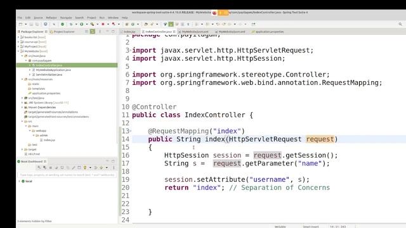Click the green Run toolbar icon
The height and width of the screenshot is (228, 406).
(x=82, y=24)
